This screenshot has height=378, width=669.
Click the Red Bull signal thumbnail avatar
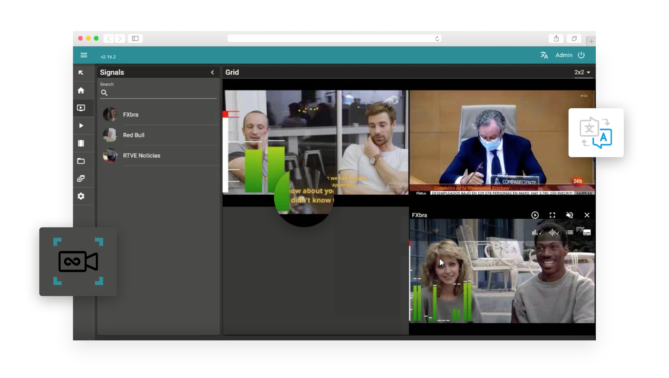point(110,135)
